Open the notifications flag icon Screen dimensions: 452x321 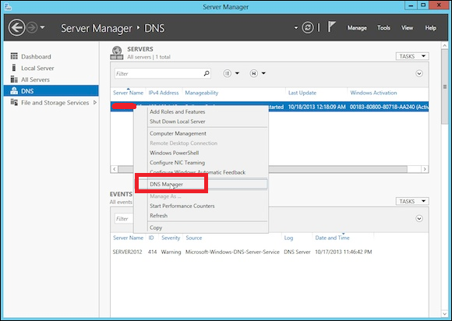click(331, 27)
